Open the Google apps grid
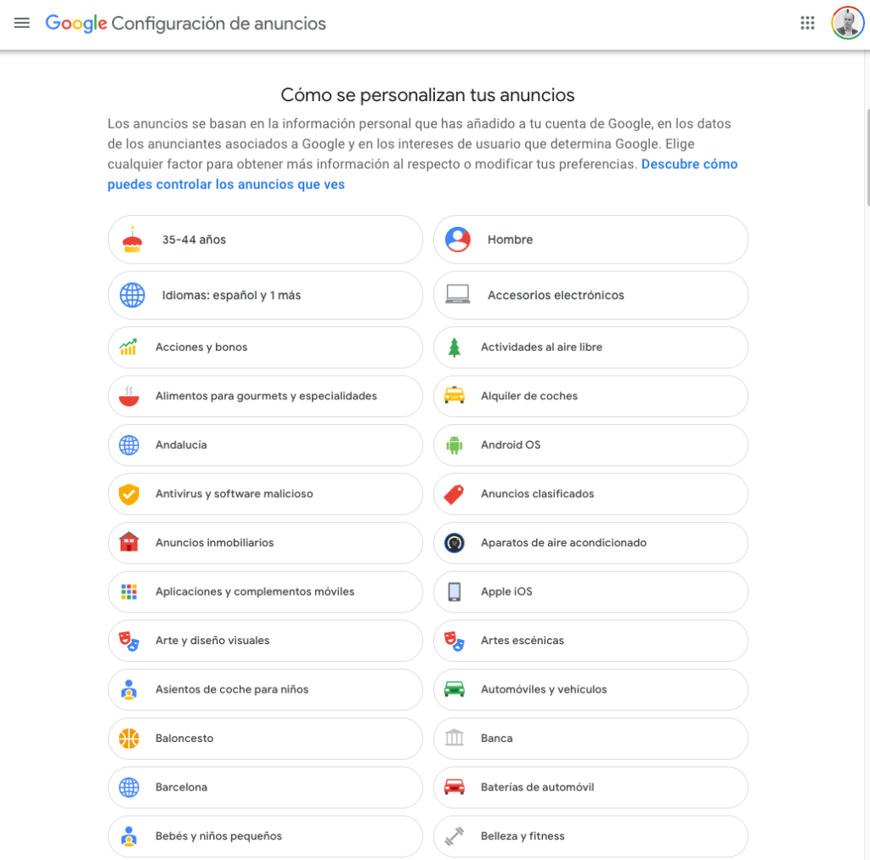870x860 pixels. (x=807, y=23)
